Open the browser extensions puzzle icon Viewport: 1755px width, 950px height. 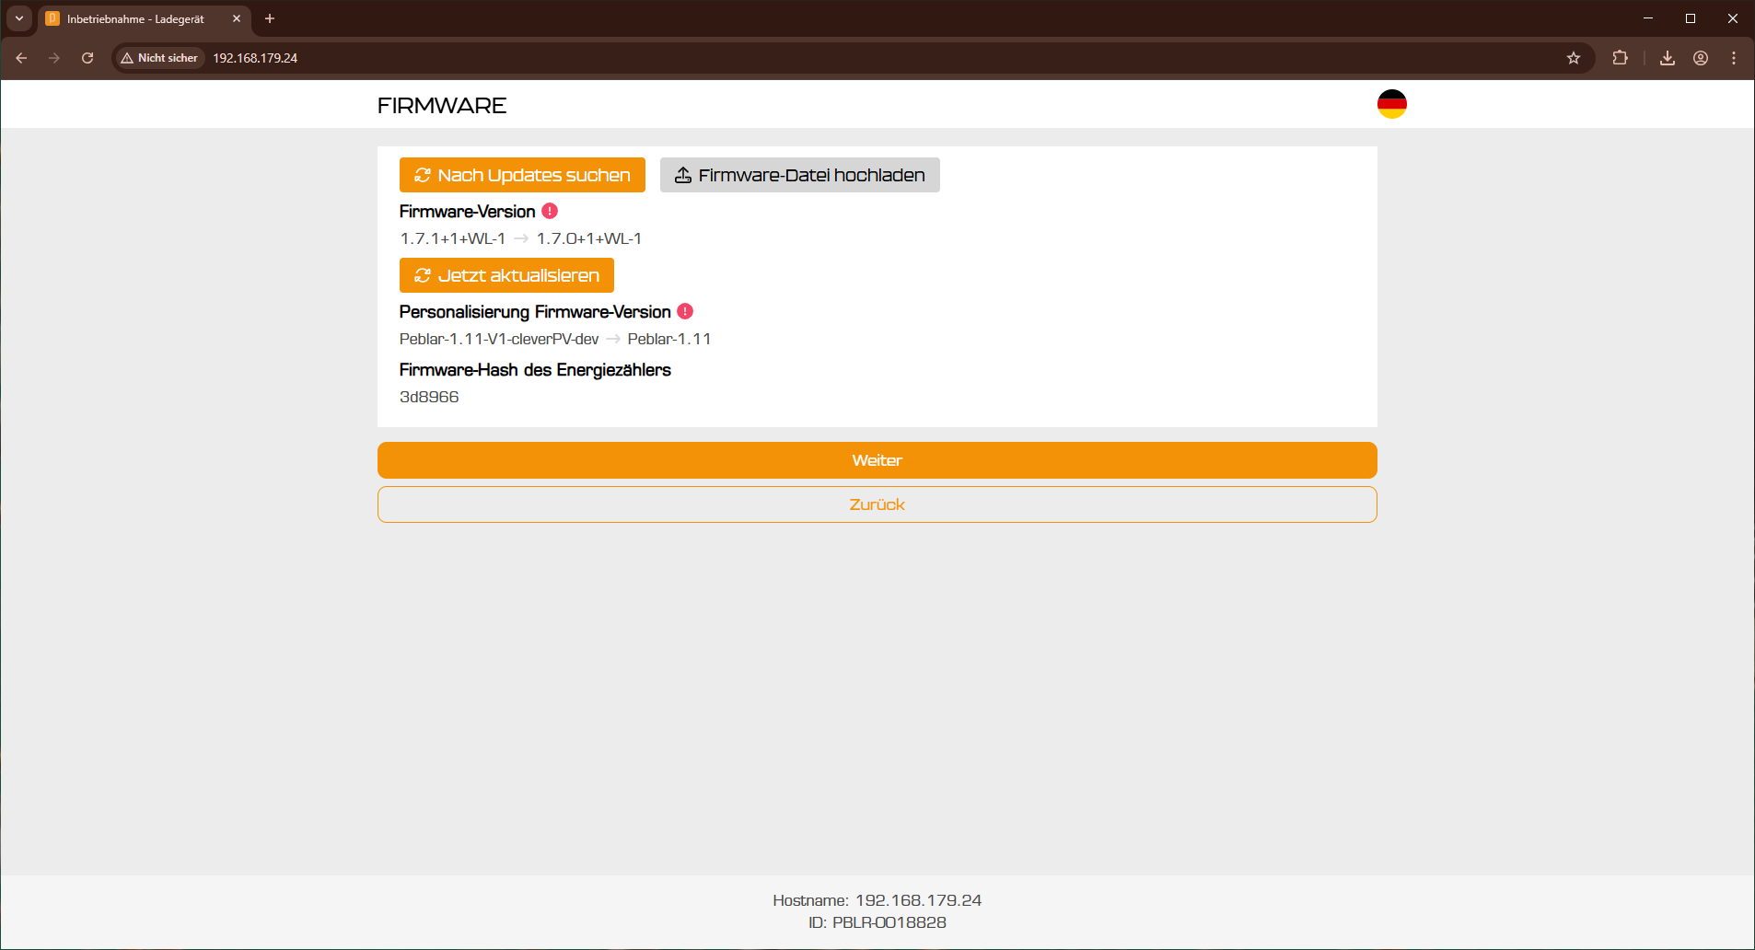(1620, 58)
